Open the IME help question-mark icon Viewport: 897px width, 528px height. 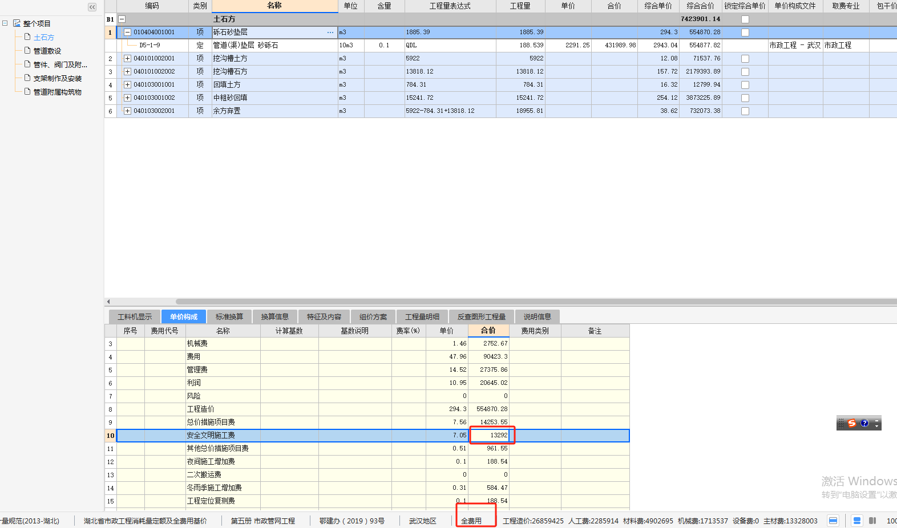864,423
